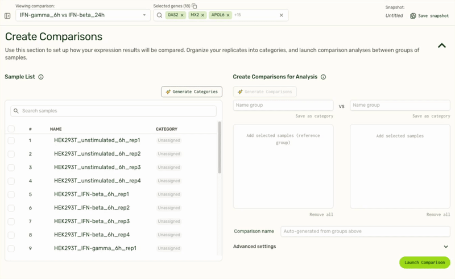This screenshot has width=455, height=279.
Task: Click the reference group sample drop area
Action: coord(283,166)
